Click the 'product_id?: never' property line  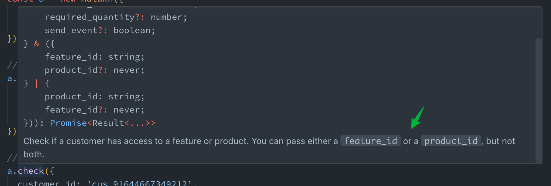coord(95,70)
